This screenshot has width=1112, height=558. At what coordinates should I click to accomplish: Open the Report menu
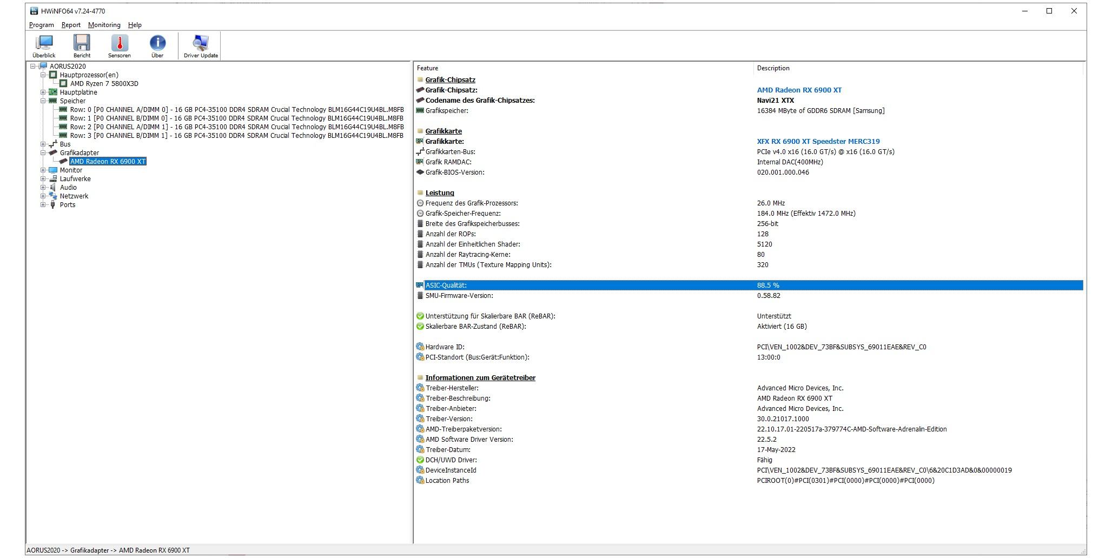click(71, 25)
